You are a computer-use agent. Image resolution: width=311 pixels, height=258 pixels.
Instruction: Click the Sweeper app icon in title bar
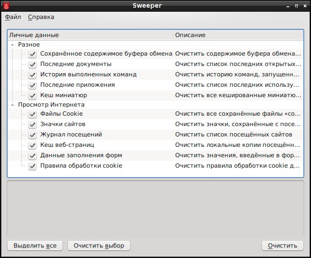[6, 6]
